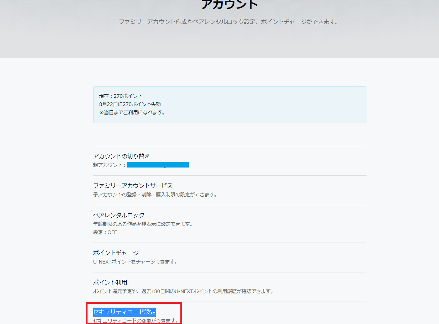439x324 pixels.
Task: Click the セキュリティコードの変更ができます description
Action: point(136,321)
